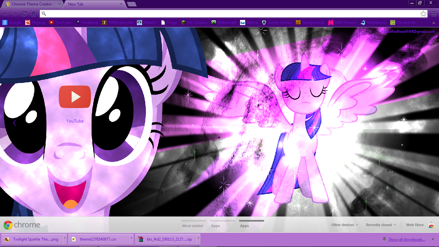Show more bookmarks with the double chevron
This screenshot has width=439, height=247.
(434, 23)
